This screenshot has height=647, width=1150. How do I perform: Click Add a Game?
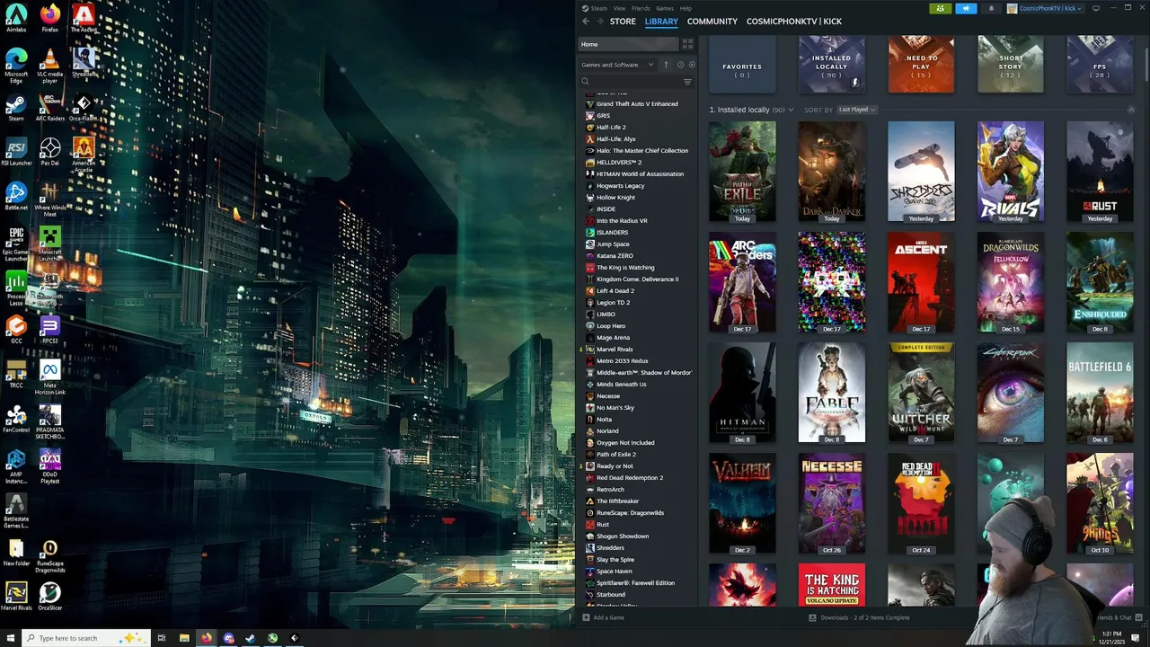click(x=603, y=617)
